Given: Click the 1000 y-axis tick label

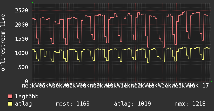Looking at the screenshot, I should coord(21,53).
